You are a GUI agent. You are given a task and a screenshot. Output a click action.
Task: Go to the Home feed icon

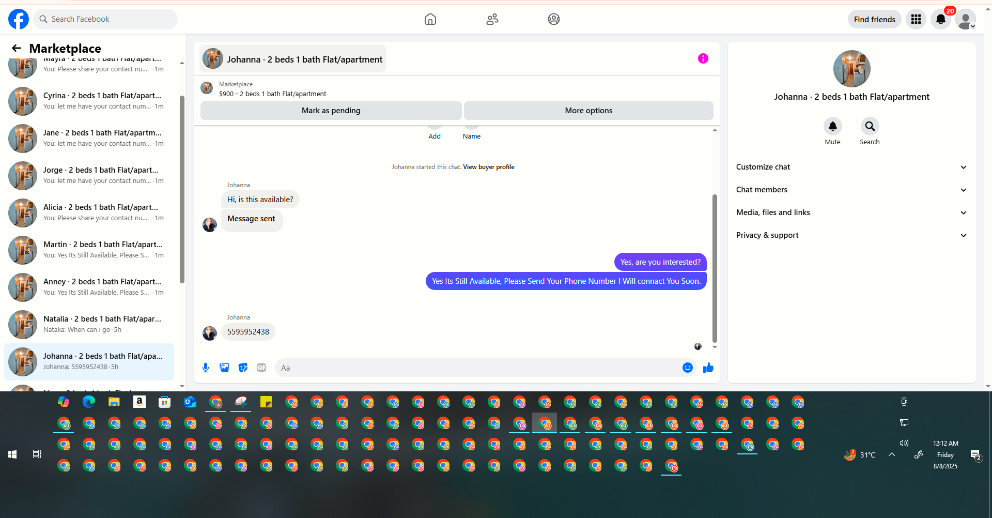(430, 19)
